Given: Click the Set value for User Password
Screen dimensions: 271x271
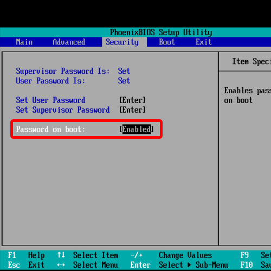Looking at the screenshot, I should click(x=124, y=81).
